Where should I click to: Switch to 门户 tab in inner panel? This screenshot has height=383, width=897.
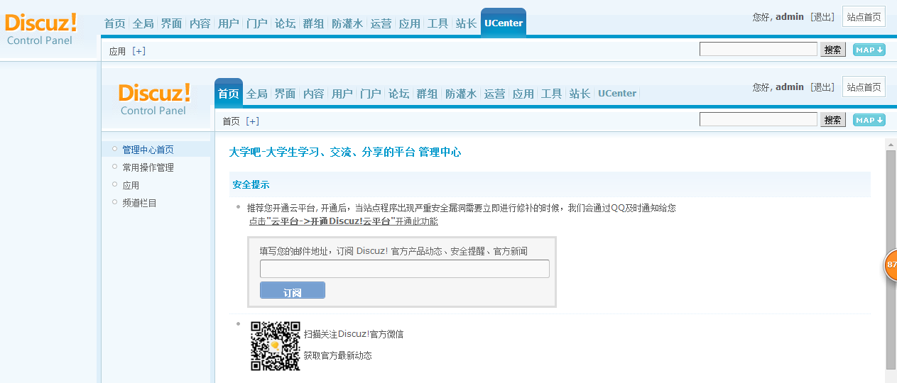[370, 94]
